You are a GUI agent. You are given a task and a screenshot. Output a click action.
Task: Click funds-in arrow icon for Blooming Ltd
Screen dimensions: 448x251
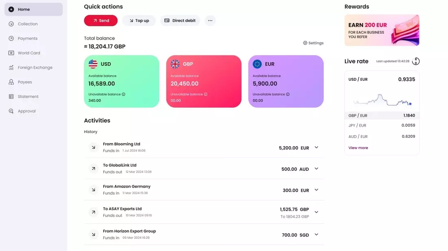coord(93,147)
